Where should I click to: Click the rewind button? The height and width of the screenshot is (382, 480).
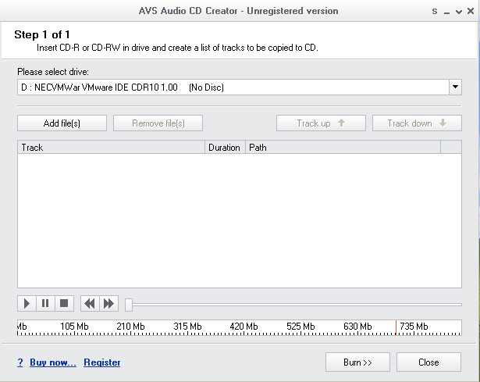90,303
